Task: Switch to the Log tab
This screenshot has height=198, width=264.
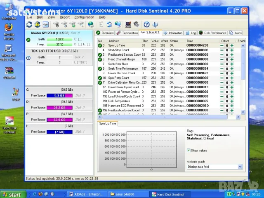Action: [191, 33]
